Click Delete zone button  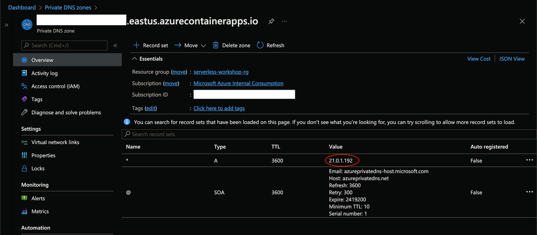pyautogui.click(x=231, y=45)
